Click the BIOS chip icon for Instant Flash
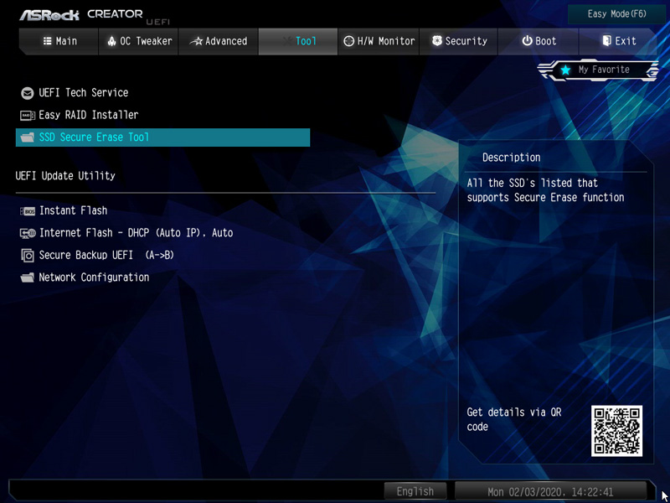The width and height of the screenshot is (670, 503). [28, 211]
